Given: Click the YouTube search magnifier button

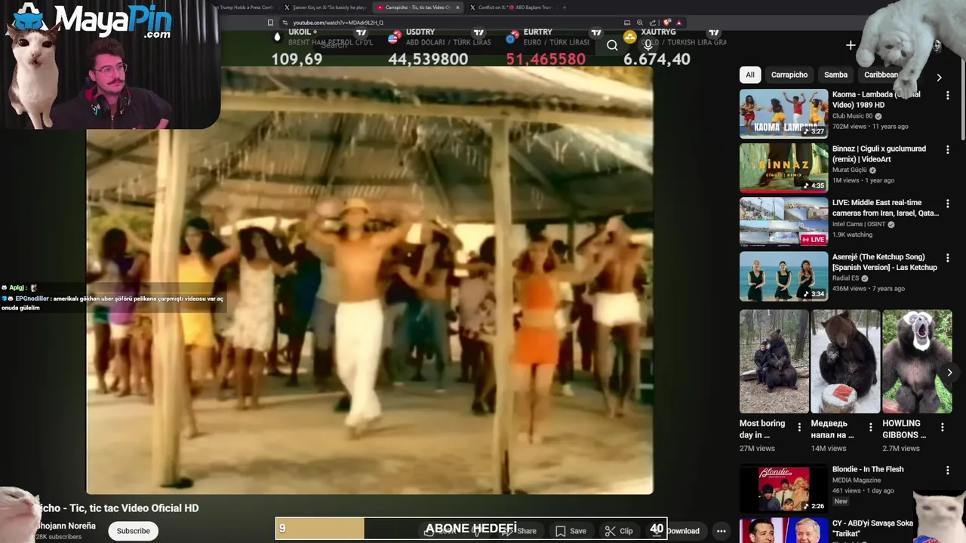Looking at the screenshot, I should (612, 45).
